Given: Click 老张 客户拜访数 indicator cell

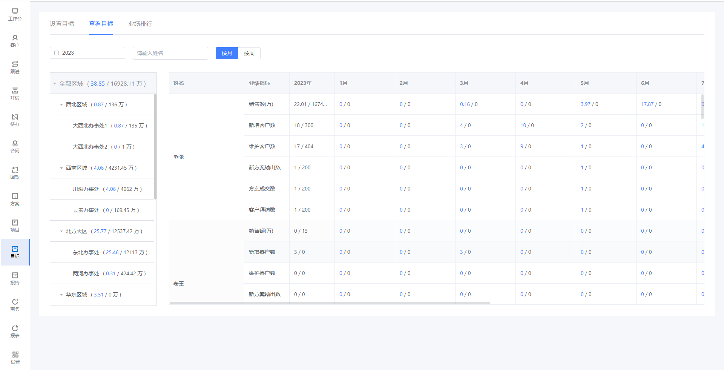Looking at the screenshot, I should (x=267, y=210).
